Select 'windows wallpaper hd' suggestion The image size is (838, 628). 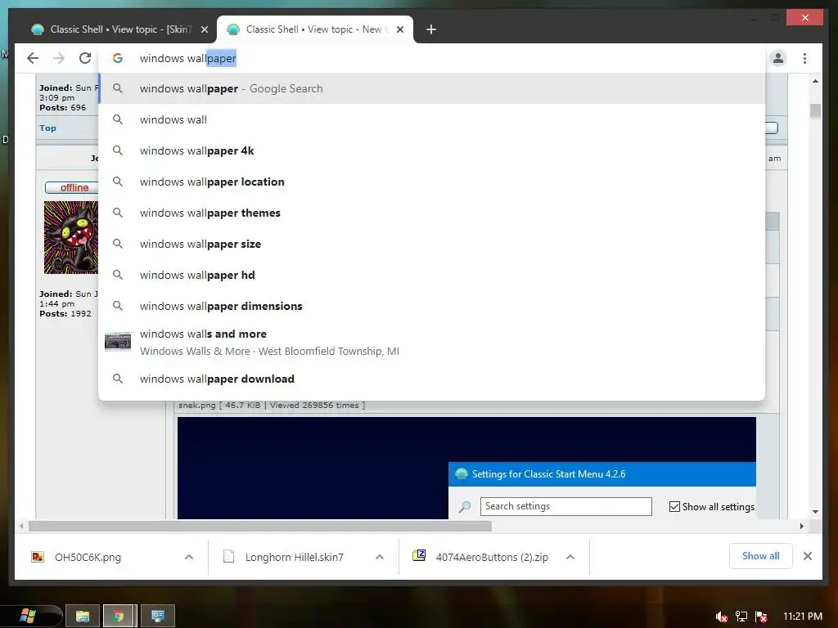tap(432, 275)
